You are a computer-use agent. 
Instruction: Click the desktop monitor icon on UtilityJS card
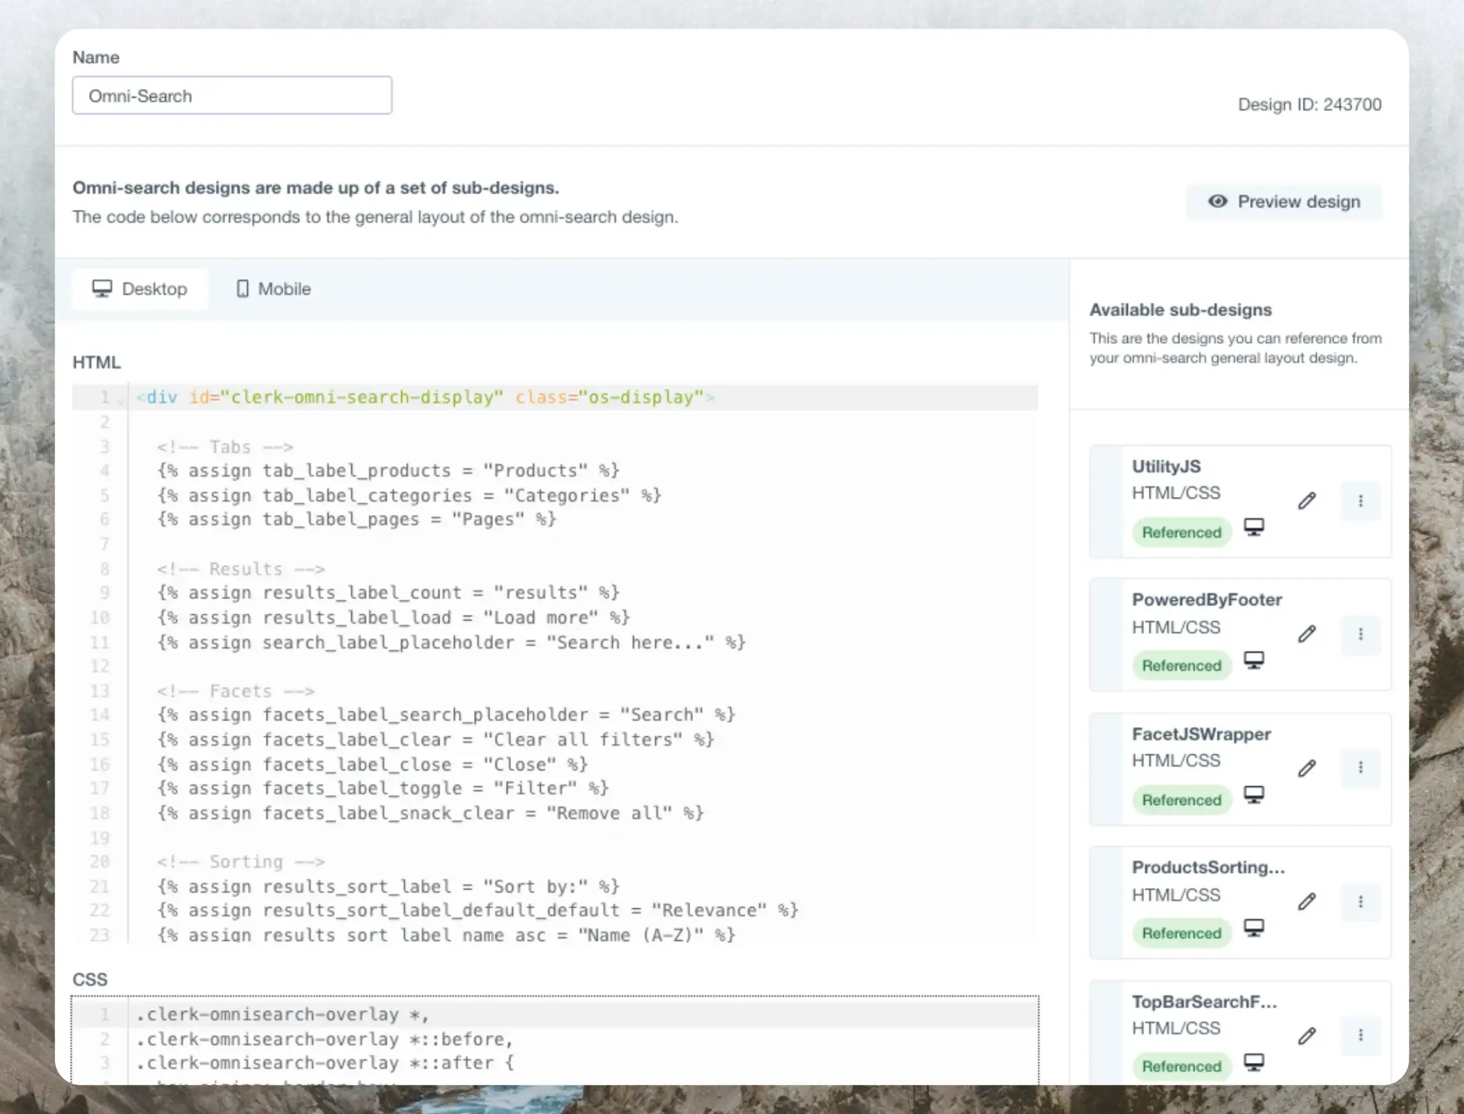(x=1253, y=528)
